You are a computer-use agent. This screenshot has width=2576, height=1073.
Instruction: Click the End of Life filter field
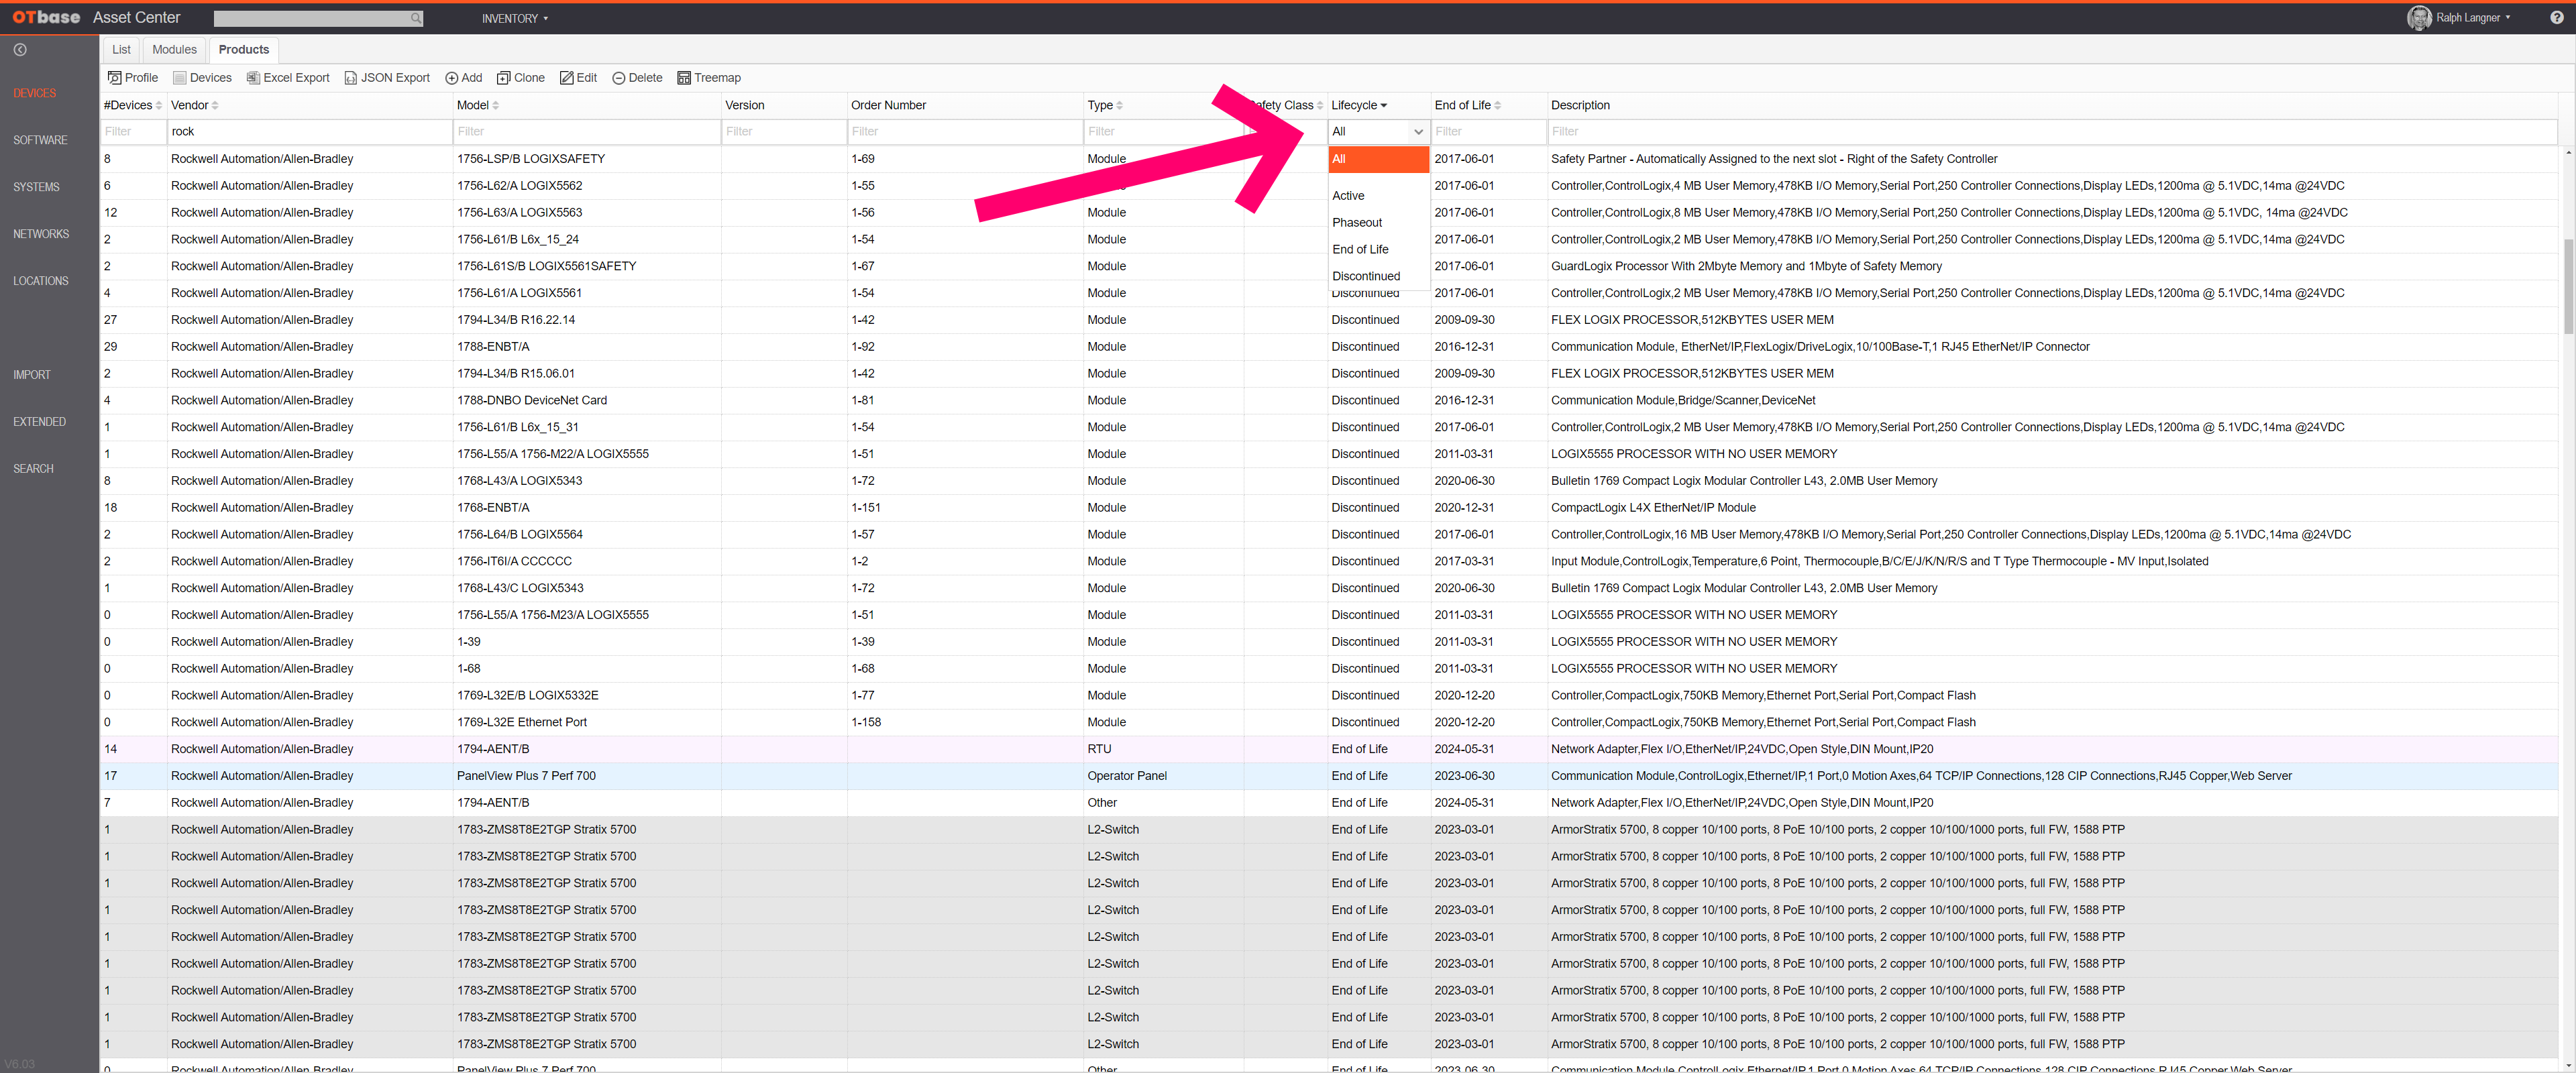[x=1488, y=132]
